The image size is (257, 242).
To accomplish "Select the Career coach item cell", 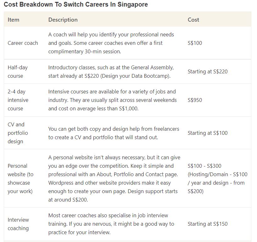I will click(x=23, y=43).
